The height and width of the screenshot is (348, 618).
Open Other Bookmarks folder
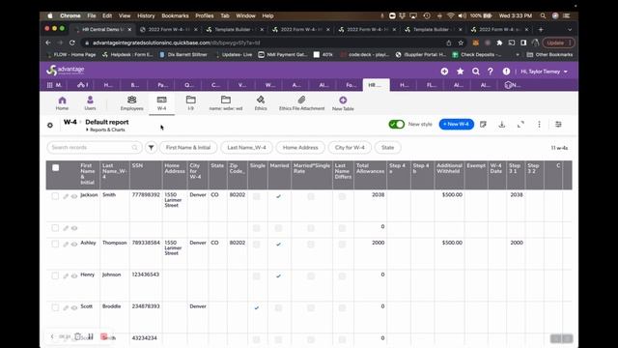549,55
